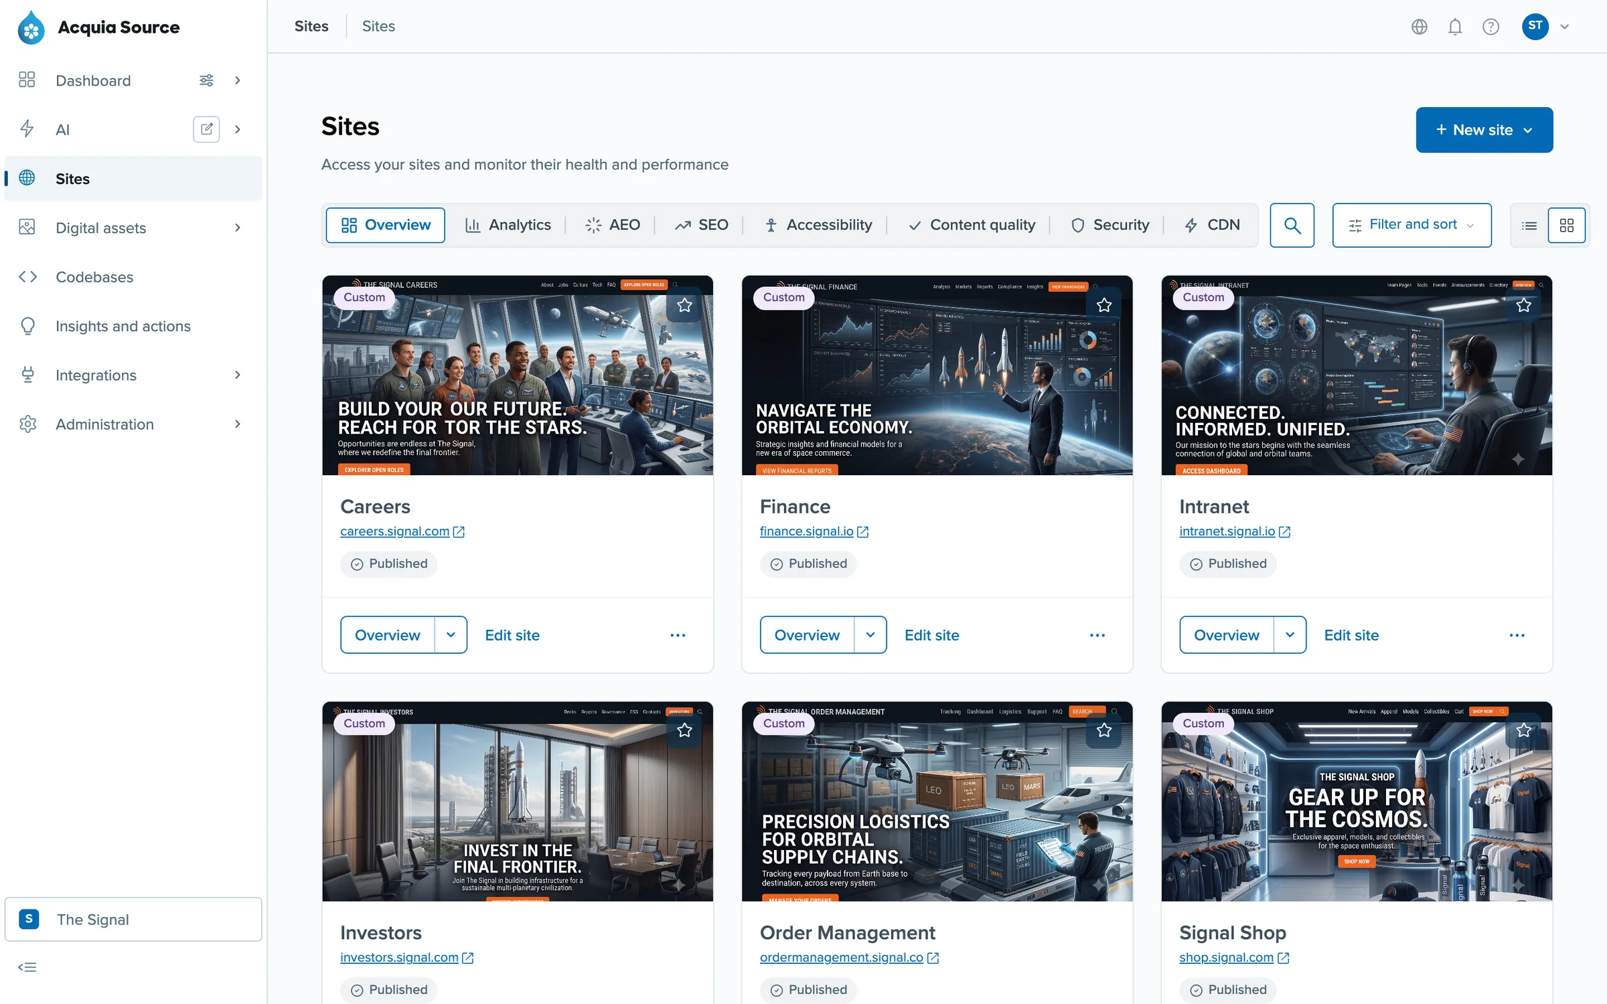Favorite the Careers site star
This screenshot has width=1607, height=1004.
(684, 305)
